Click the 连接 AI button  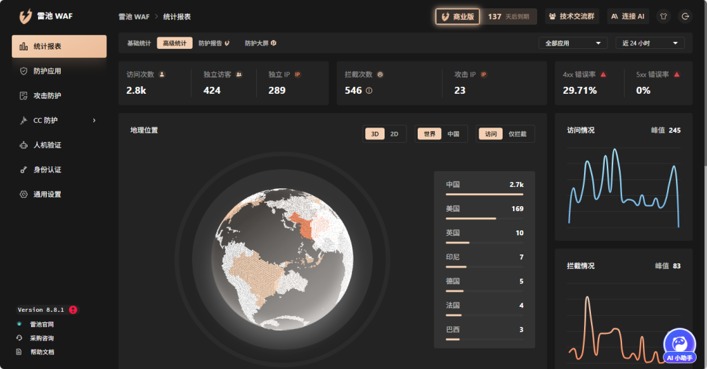[x=628, y=17]
